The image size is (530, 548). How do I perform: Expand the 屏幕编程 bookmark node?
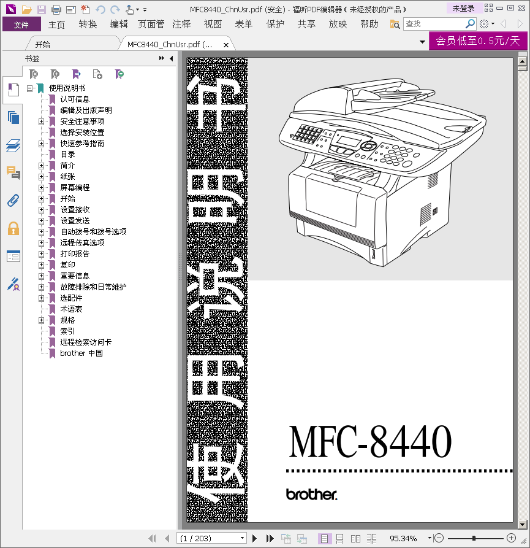click(41, 188)
